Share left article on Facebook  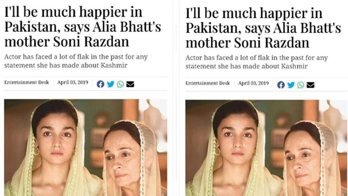pos(100,84)
